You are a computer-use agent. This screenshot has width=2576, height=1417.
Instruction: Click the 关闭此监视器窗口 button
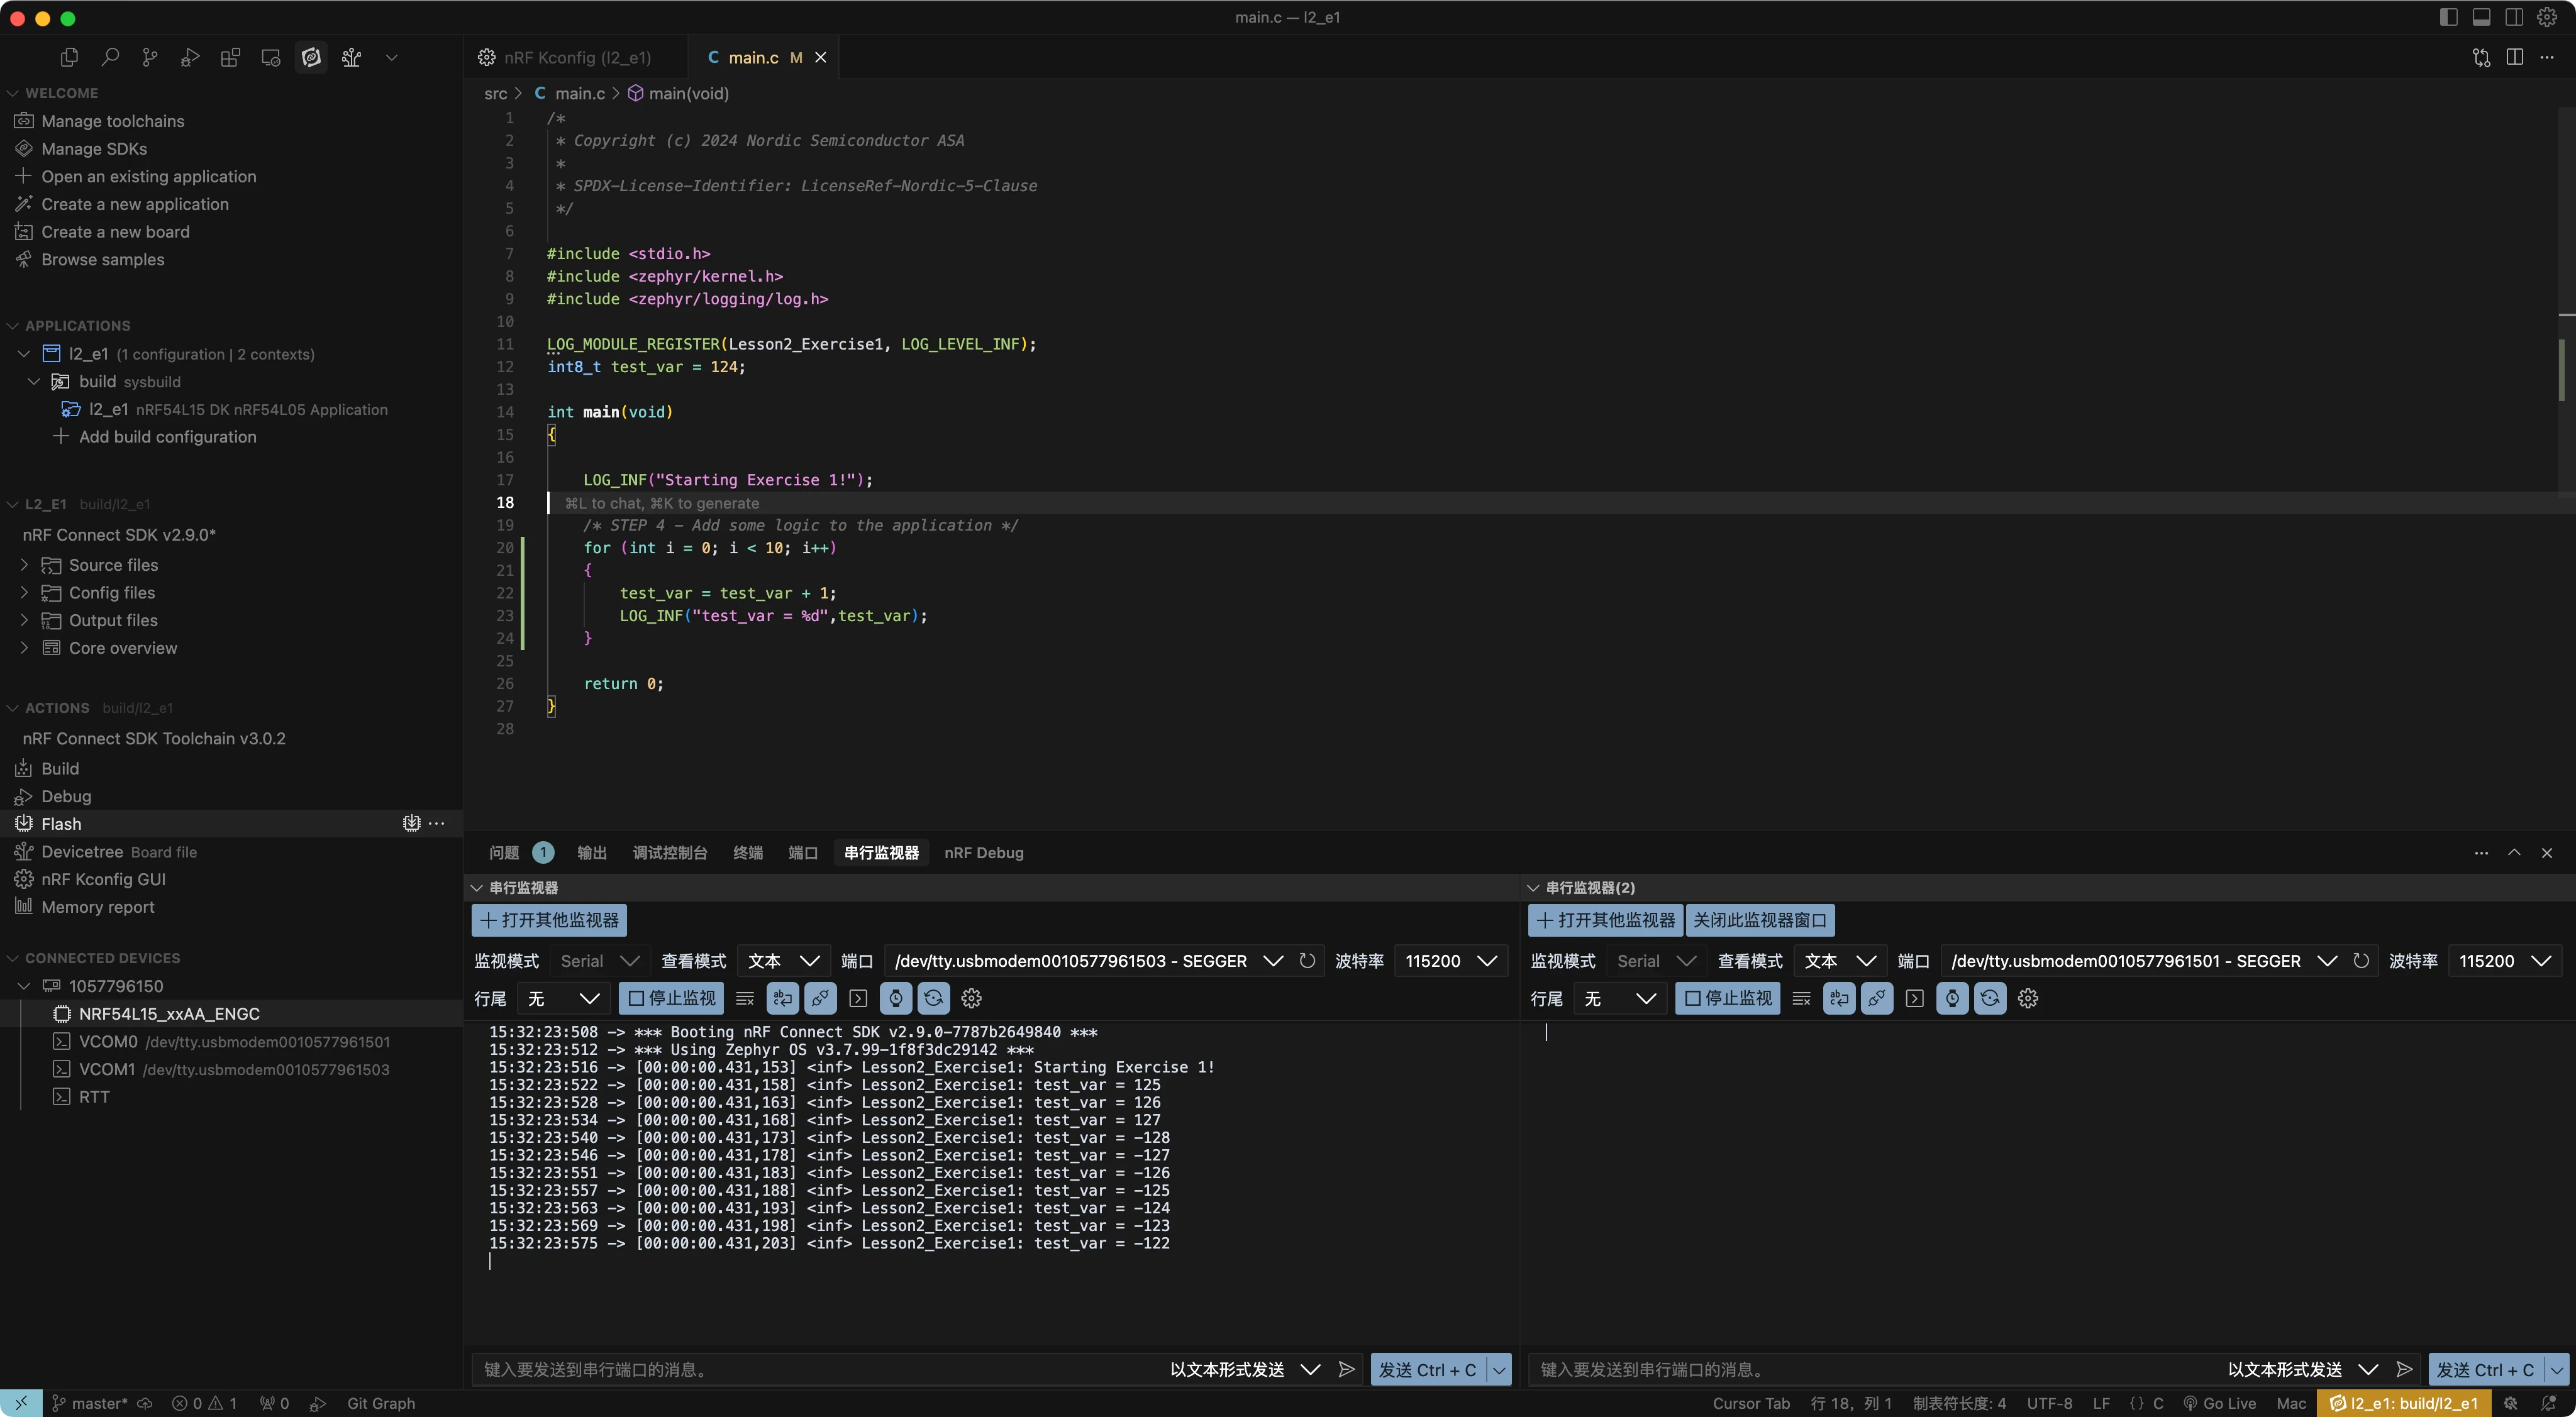coord(1759,919)
